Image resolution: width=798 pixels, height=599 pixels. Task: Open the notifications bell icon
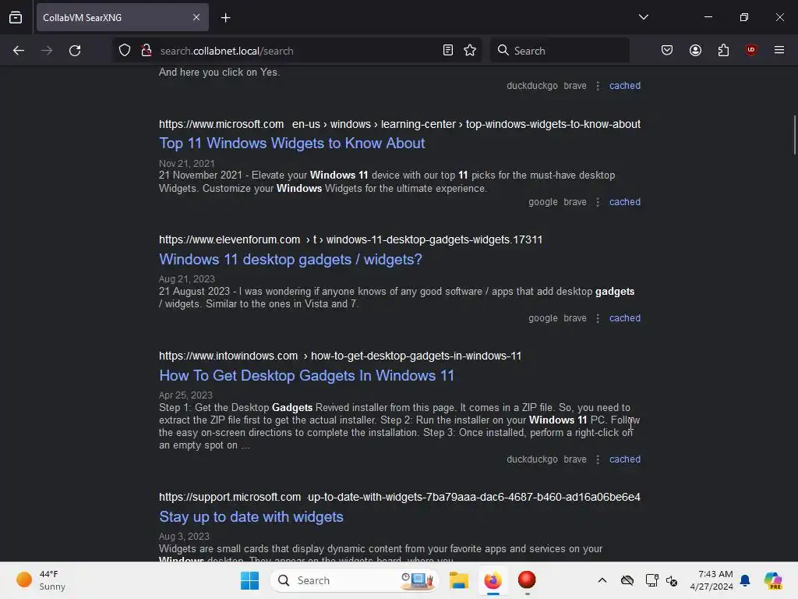[745, 580]
